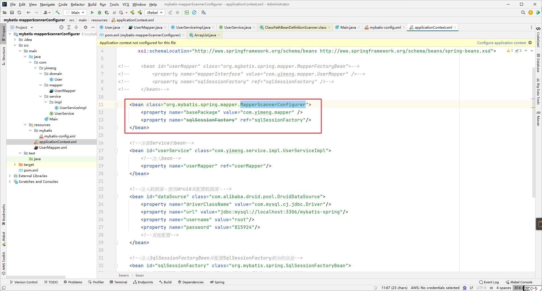Click the stop square icon in toolbar
This screenshot has width=542, height=291.
click(177, 12)
